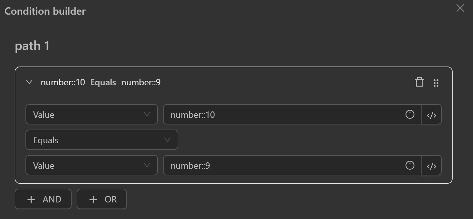
Task: Grab the condition drag handle
Action: pos(436,83)
